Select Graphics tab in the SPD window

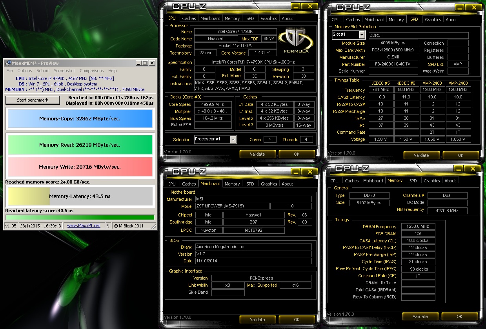click(x=433, y=20)
